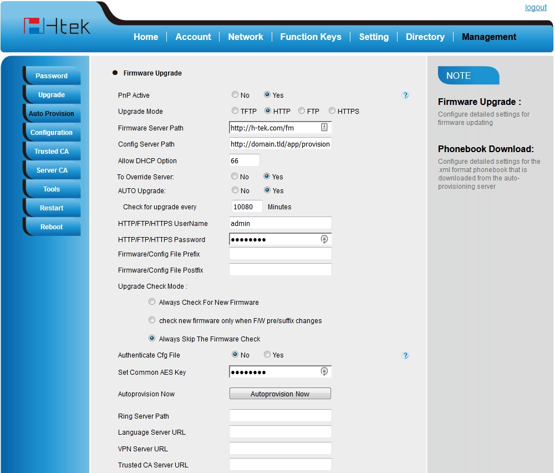Click the key icon in HTTP/FTP/HTTPS Password field

coord(324,239)
